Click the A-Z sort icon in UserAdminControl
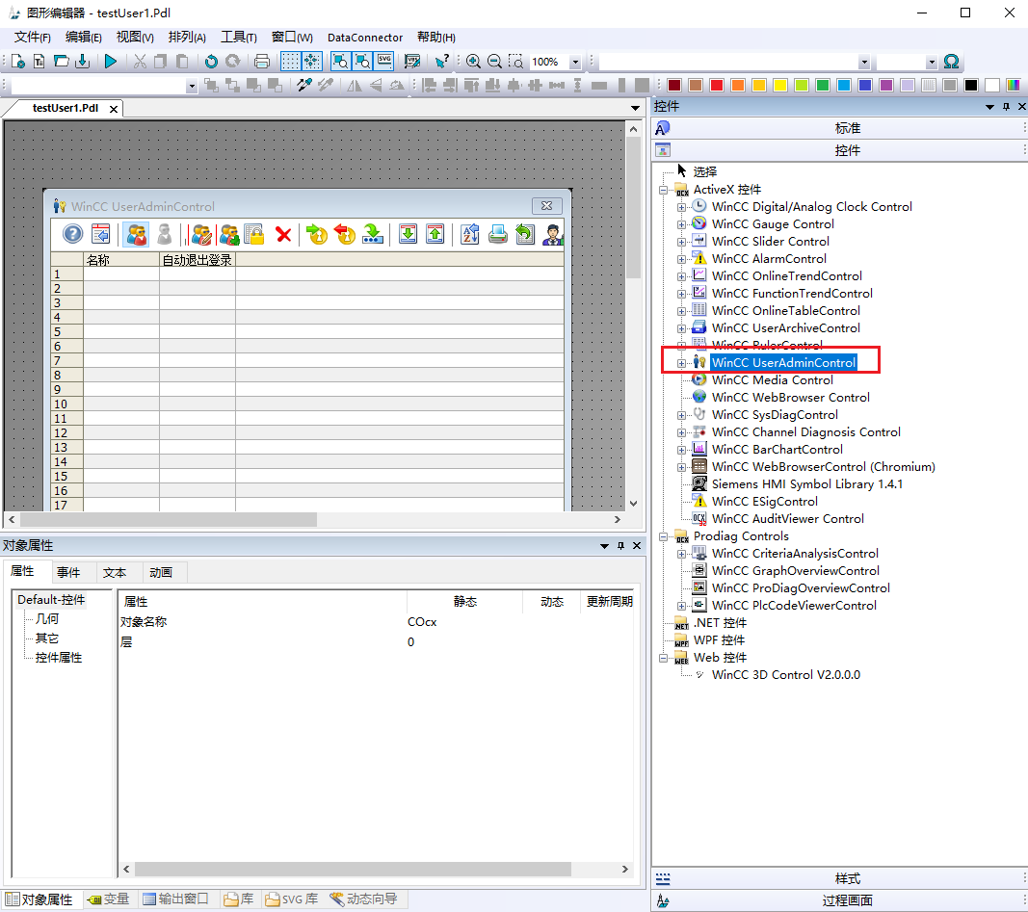This screenshot has height=912, width=1028. (x=469, y=234)
